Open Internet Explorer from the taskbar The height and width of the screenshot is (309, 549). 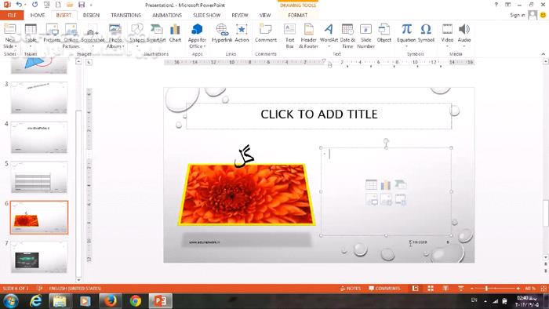[x=35, y=301]
